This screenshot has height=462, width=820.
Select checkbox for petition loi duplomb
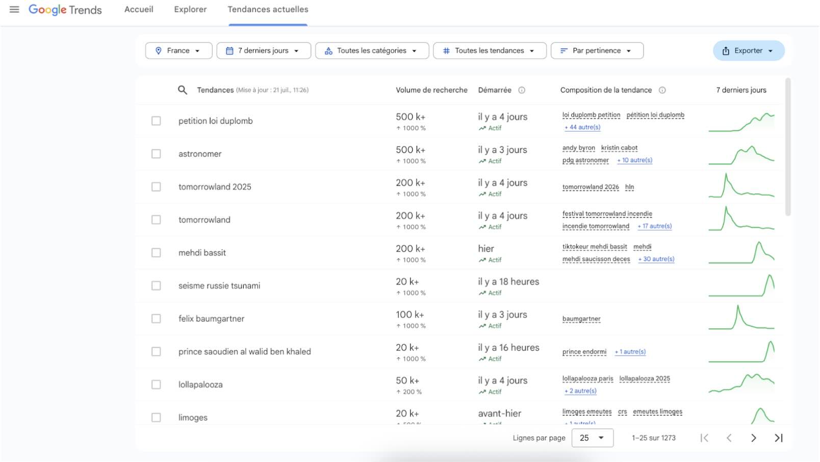tap(156, 121)
